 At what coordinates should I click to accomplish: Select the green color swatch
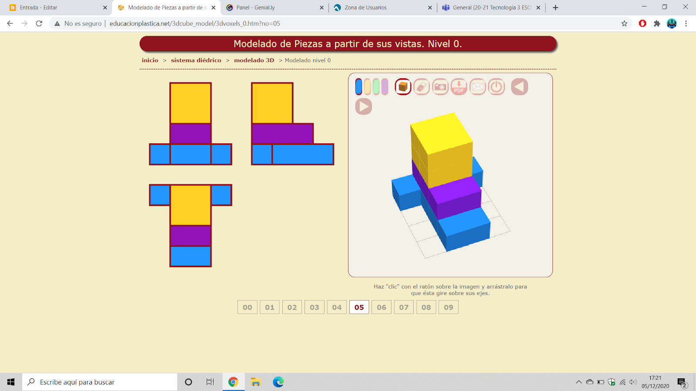tap(376, 86)
